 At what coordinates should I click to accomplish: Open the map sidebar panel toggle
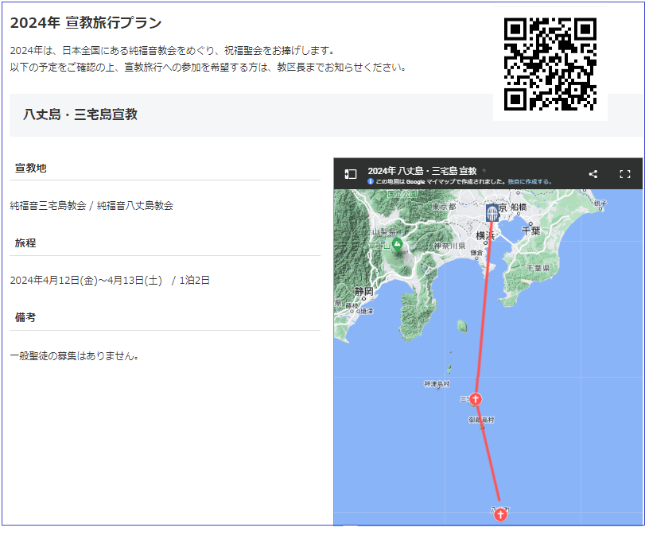point(350,174)
